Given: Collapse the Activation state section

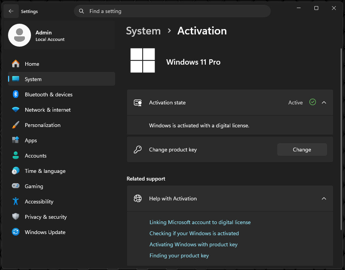Looking at the screenshot, I should (324, 102).
